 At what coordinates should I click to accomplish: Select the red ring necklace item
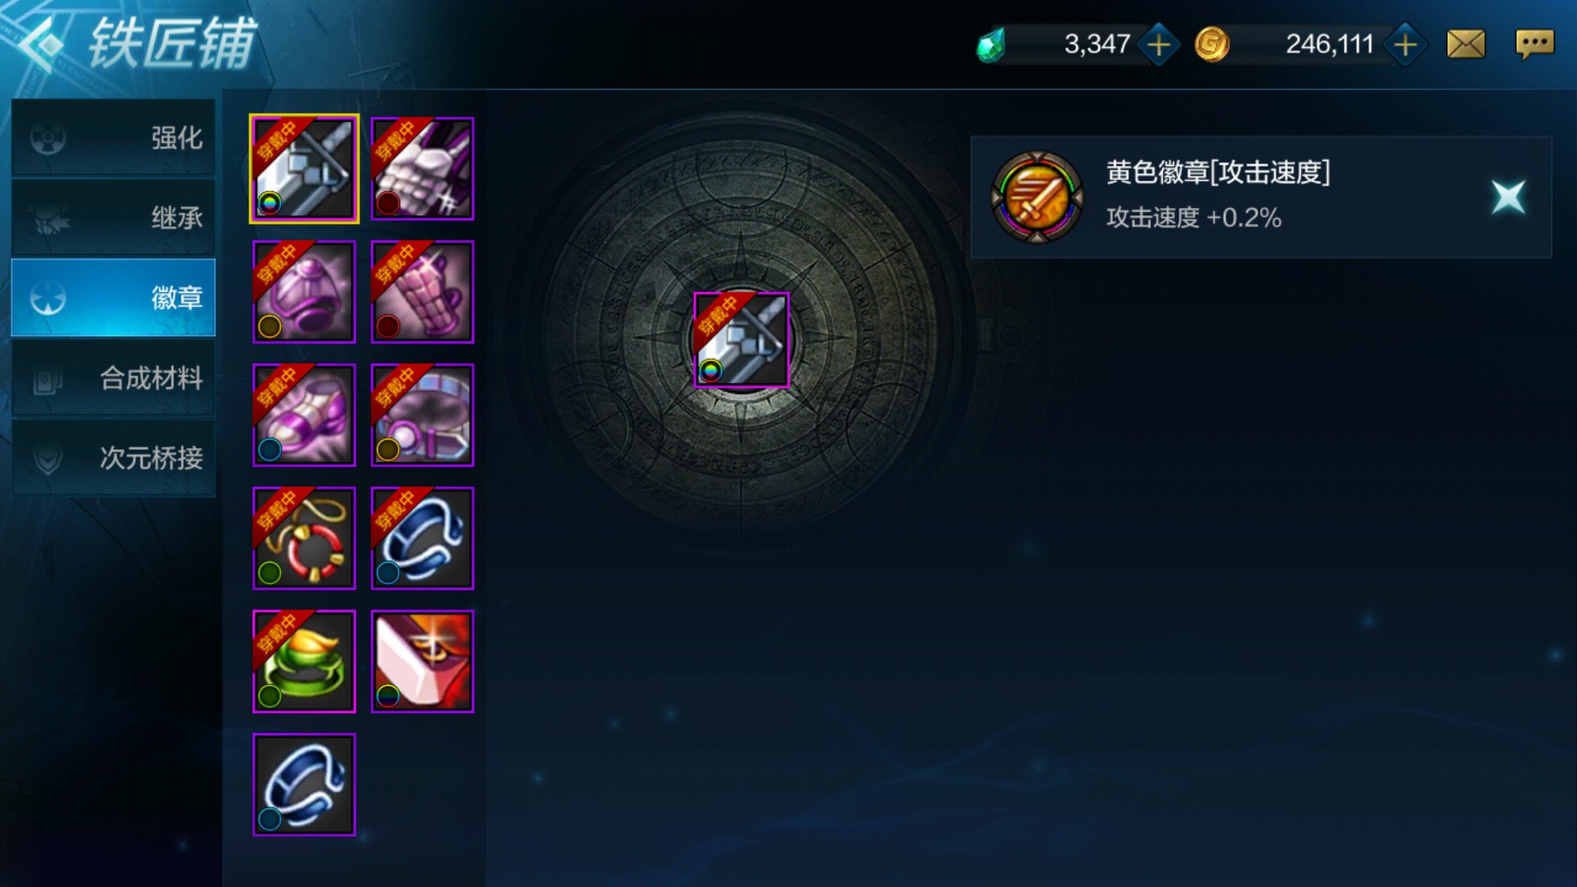[304, 538]
